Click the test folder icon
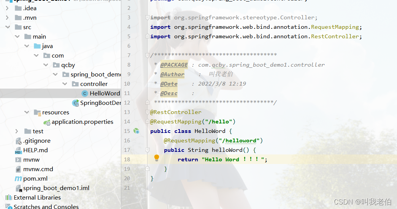Screen dimensions: 397x209 coord(28,131)
